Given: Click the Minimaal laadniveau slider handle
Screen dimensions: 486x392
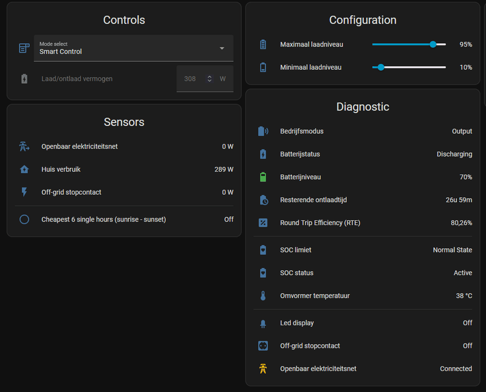Looking at the screenshot, I should 381,67.
